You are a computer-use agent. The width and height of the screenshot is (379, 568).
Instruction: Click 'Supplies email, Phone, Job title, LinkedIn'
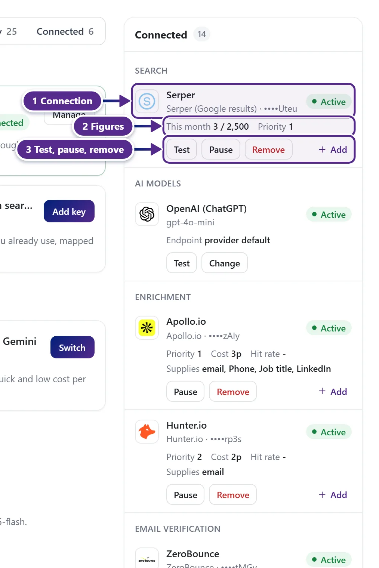[249, 369]
